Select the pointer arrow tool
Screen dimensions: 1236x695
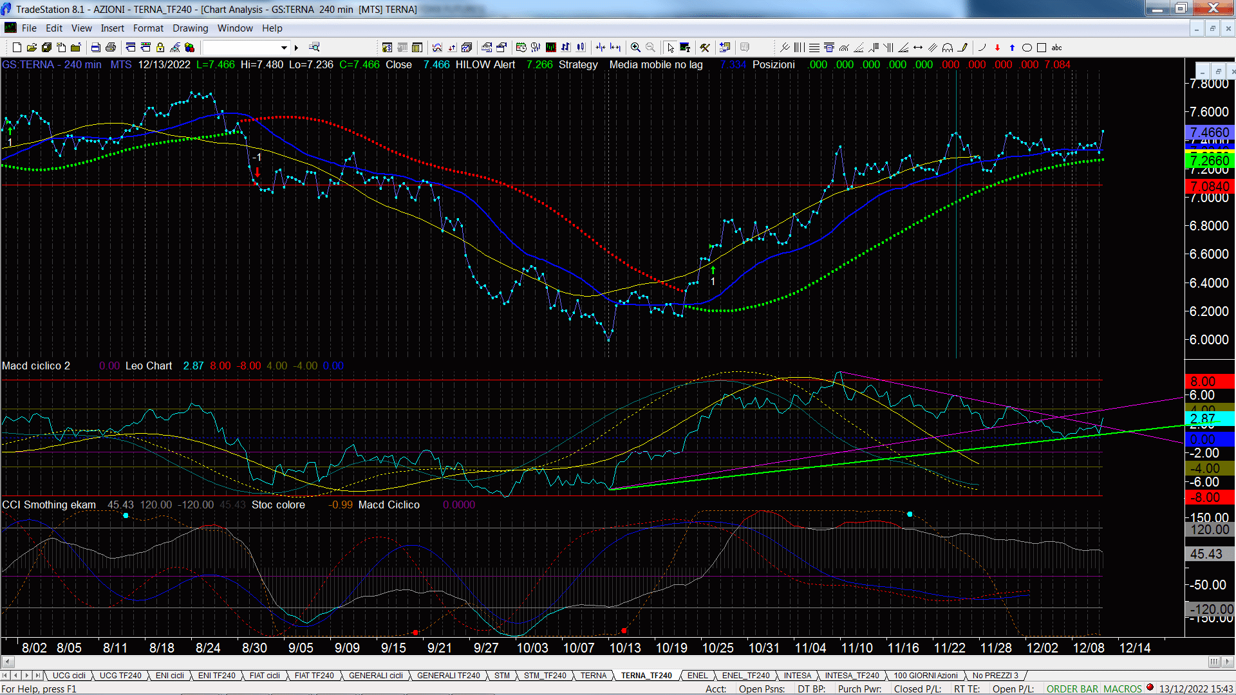[x=670, y=48]
